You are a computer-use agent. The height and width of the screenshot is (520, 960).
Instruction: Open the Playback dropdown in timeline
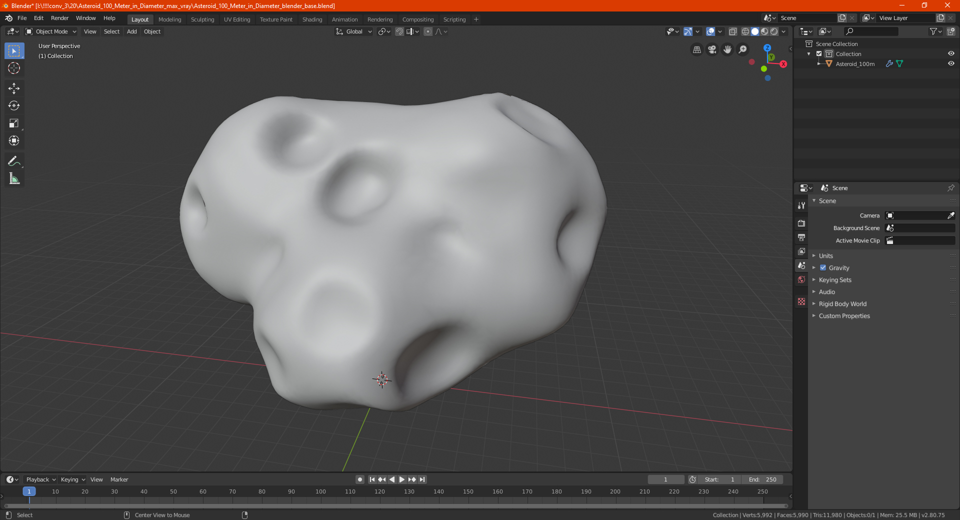coord(40,479)
